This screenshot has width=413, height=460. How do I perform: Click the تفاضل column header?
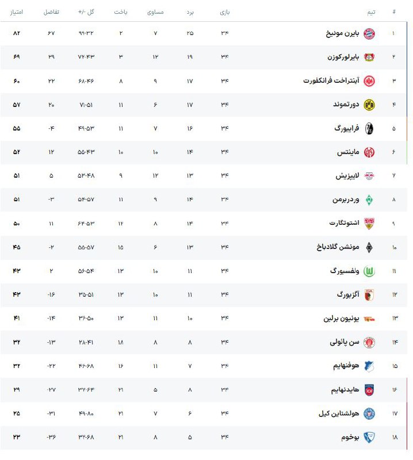(52, 11)
